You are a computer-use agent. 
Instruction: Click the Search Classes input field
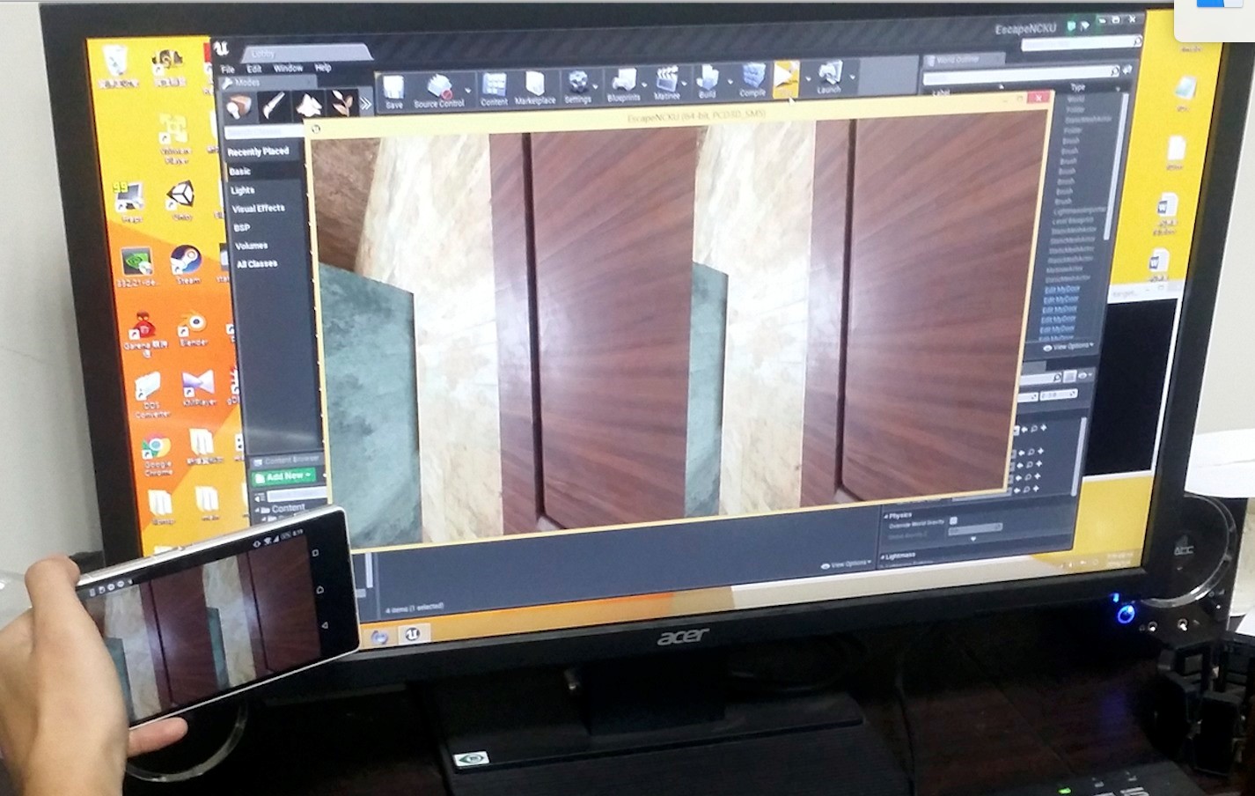(264, 132)
